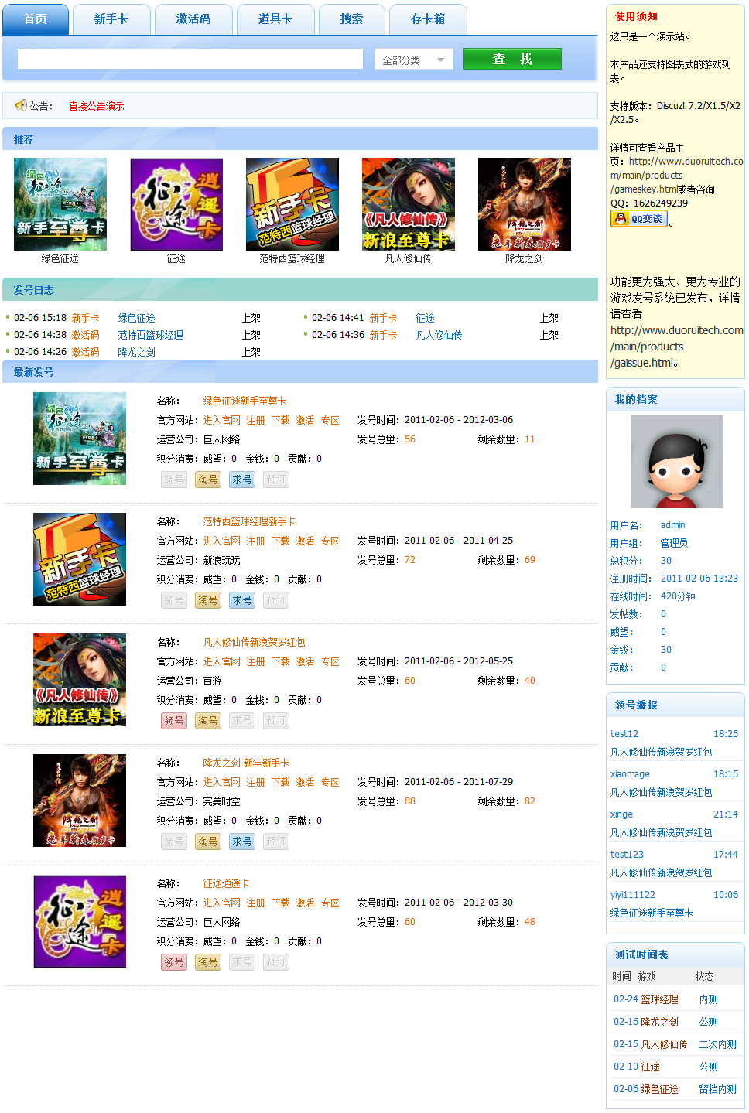Click 淘号 button for 凡人修仙传新浪贺岁红包
Image resolution: width=749 pixels, height=1113 pixels.
click(208, 721)
